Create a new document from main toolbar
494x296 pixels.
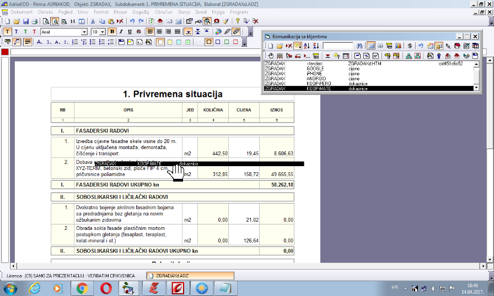(8, 21)
